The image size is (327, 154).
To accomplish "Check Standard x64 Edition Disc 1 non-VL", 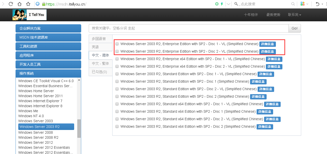I will click(x=117, y=112).
